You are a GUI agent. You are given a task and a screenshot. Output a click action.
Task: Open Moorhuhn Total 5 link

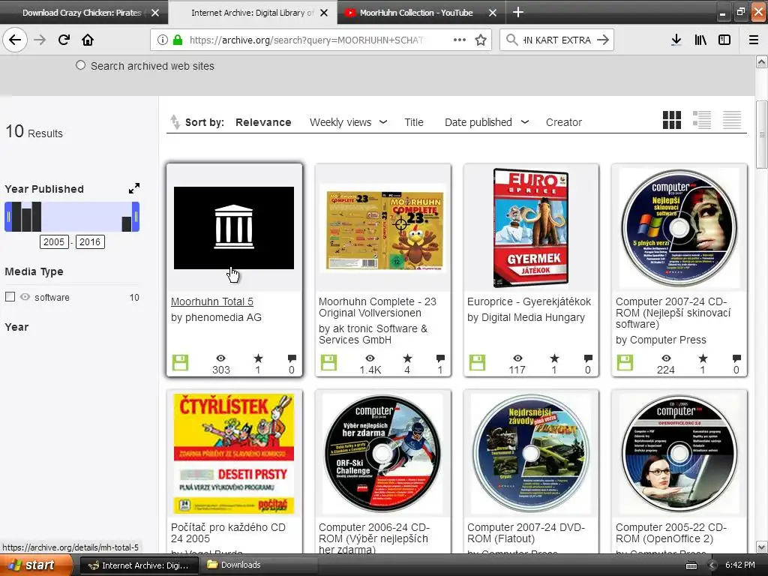pos(212,301)
